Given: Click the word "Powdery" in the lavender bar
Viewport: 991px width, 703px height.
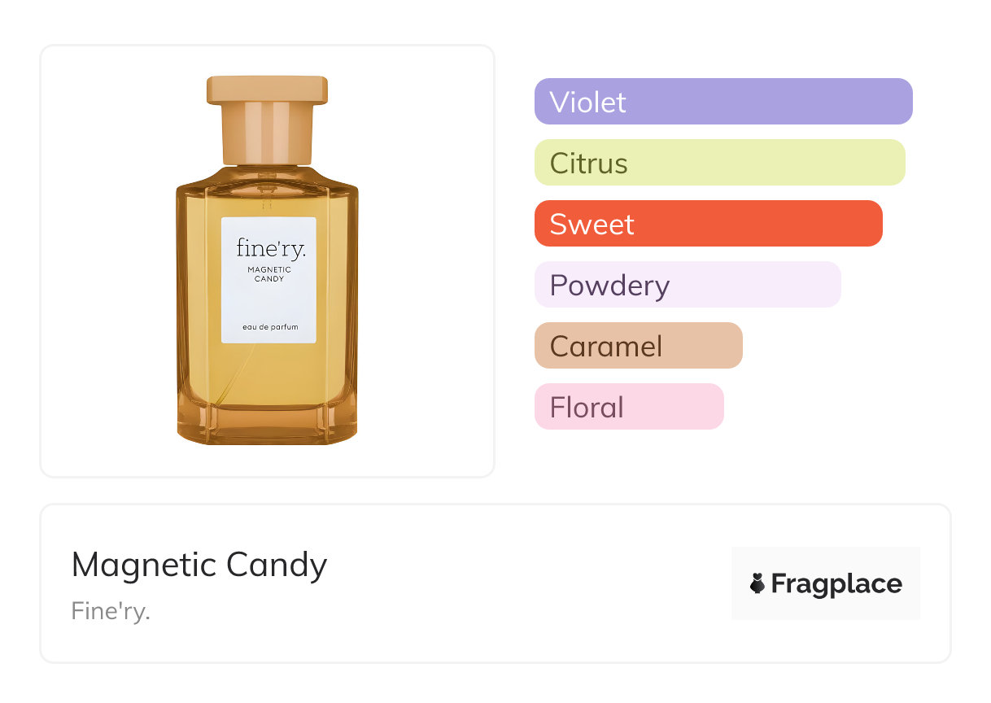Looking at the screenshot, I should (609, 286).
